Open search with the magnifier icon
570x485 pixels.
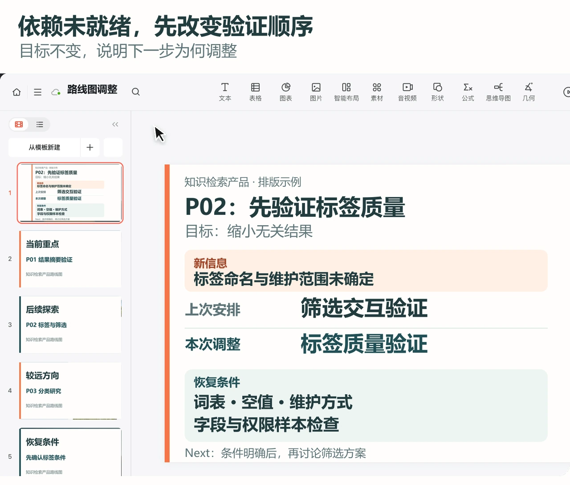coord(136,92)
